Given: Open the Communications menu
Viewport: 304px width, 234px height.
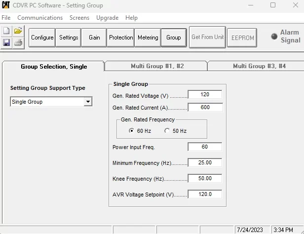Looking at the screenshot, I should 40,18.
